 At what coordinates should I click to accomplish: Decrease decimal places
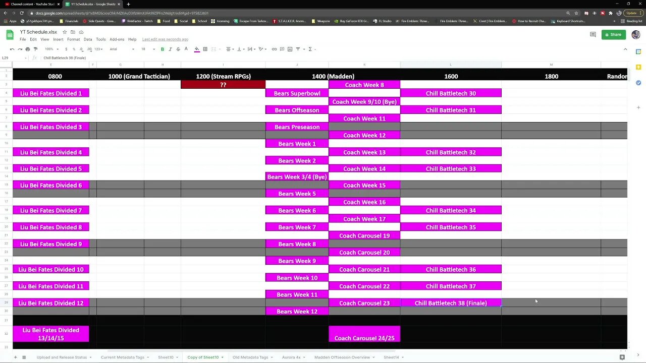[x=81, y=49]
